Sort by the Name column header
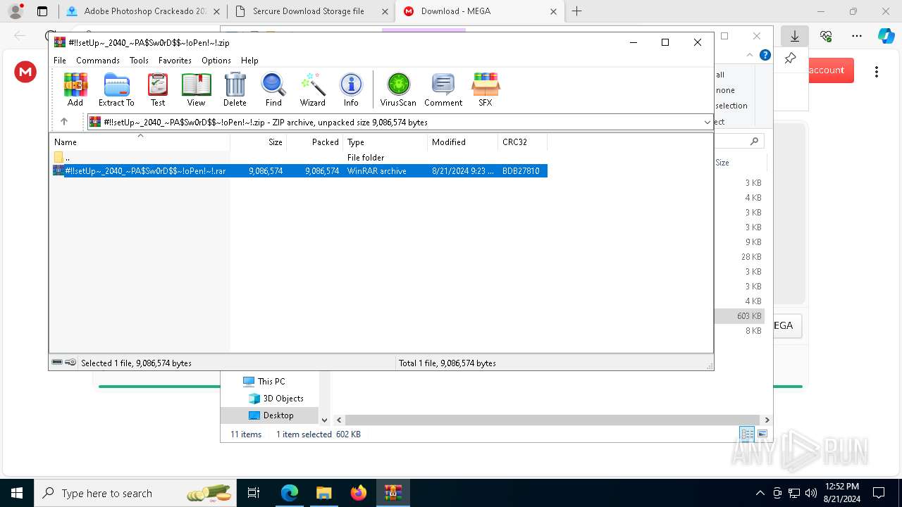Image resolution: width=902 pixels, height=507 pixels. coord(140,142)
